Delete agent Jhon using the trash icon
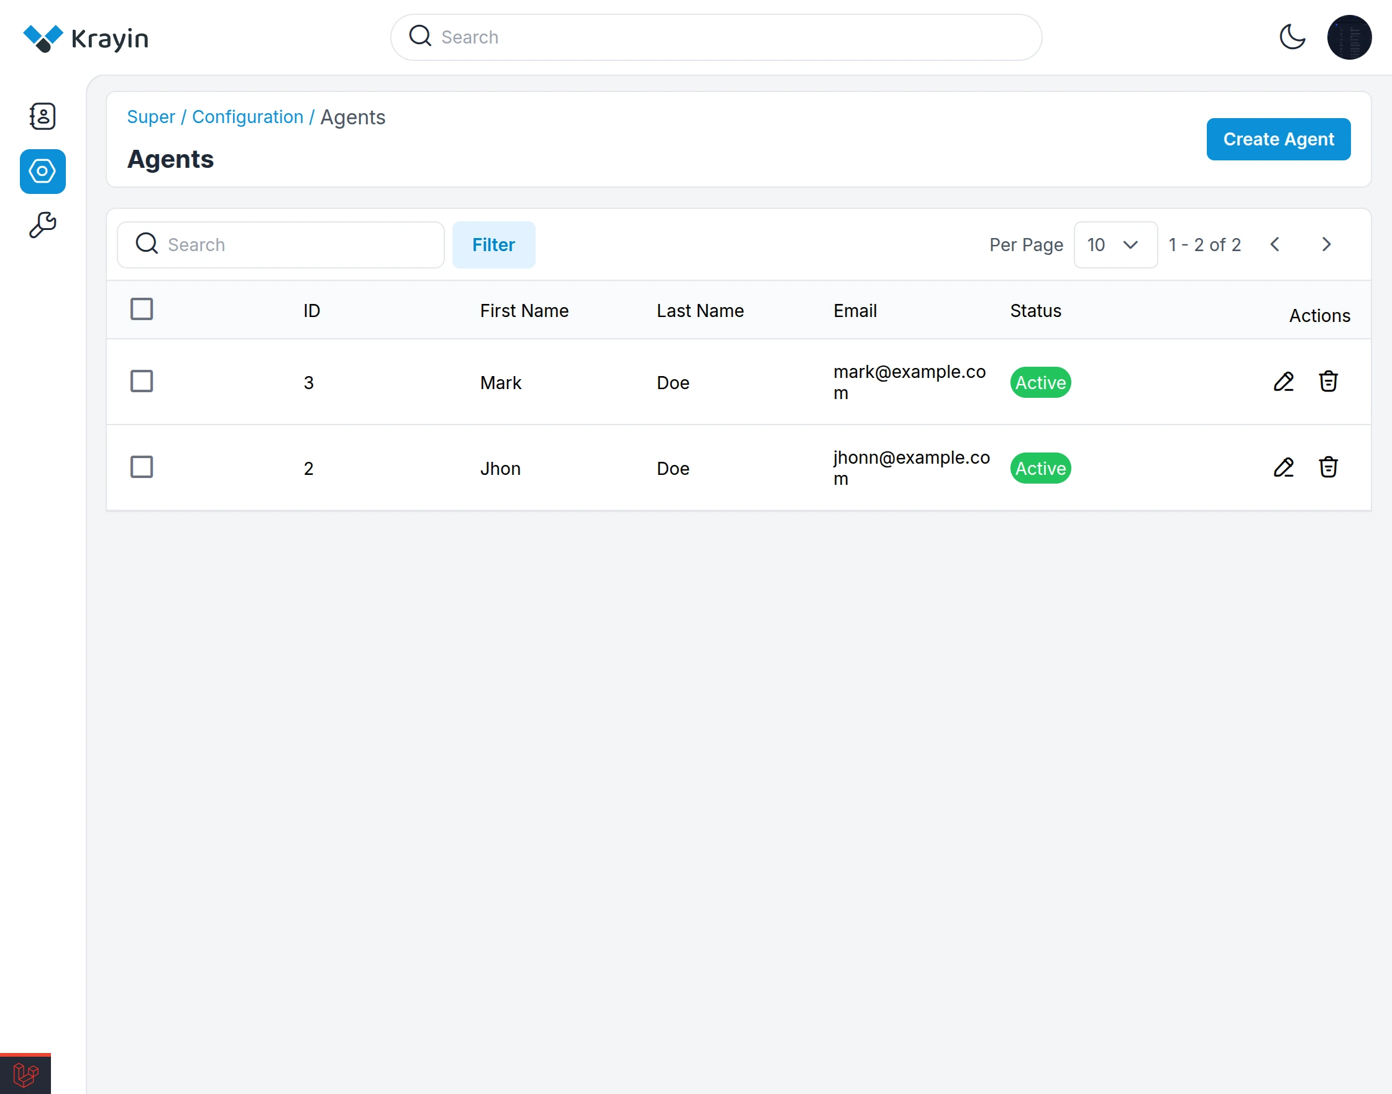The width and height of the screenshot is (1392, 1094). click(1328, 467)
